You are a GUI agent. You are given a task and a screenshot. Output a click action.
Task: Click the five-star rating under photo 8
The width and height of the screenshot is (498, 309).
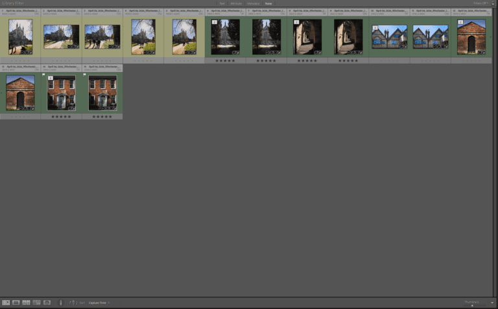(x=307, y=61)
